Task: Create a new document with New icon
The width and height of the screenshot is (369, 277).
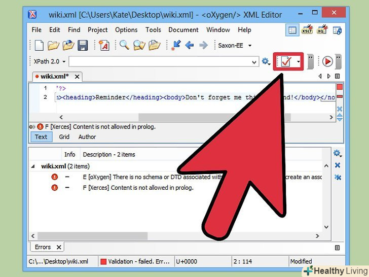Action: click(x=39, y=45)
